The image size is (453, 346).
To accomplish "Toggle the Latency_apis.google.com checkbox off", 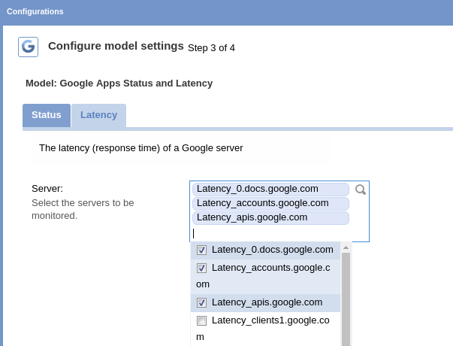I will 201,302.
